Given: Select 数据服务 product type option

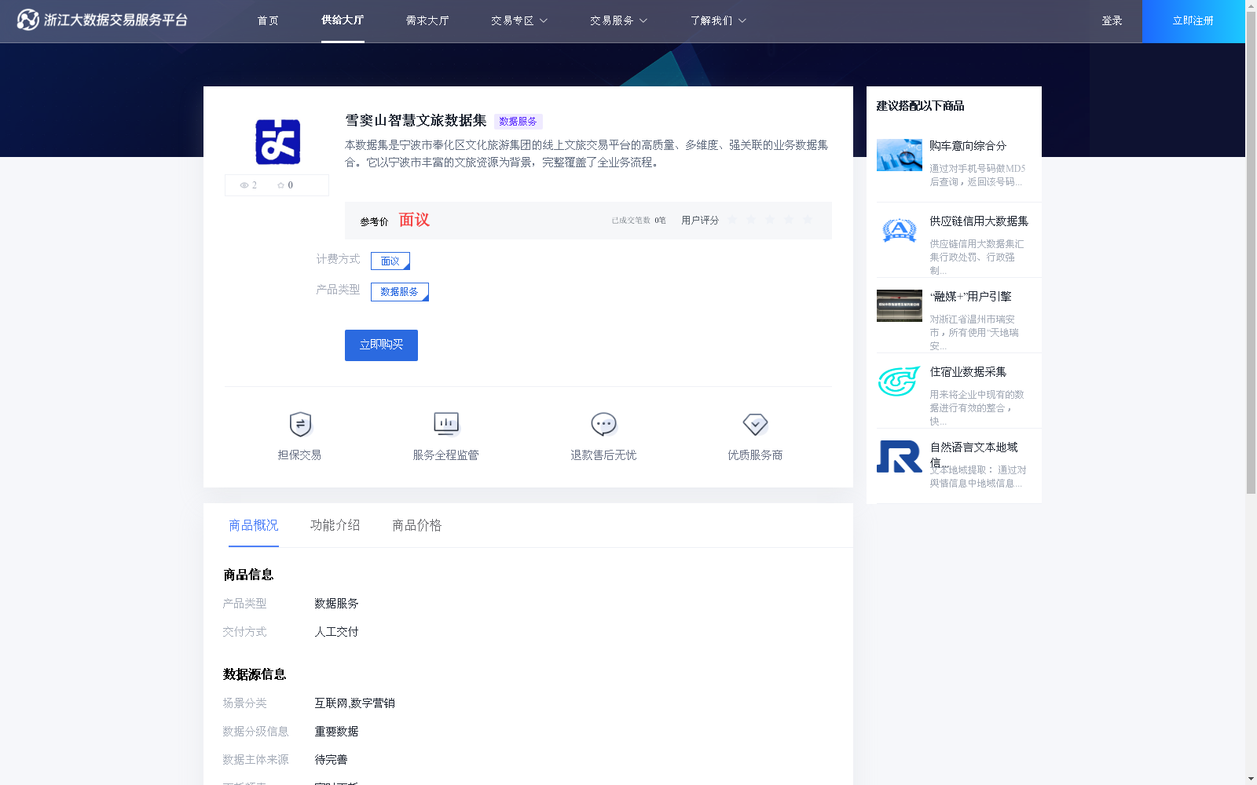Looking at the screenshot, I should tap(400, 291).
